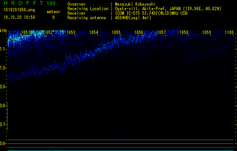Click the Ovserver field label
Screen dimensions: 237x151
point(76,4)
